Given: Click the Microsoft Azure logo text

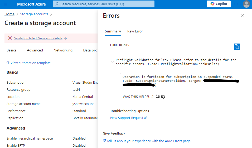Looking at the screenshot, I should [x=31, y=4].
